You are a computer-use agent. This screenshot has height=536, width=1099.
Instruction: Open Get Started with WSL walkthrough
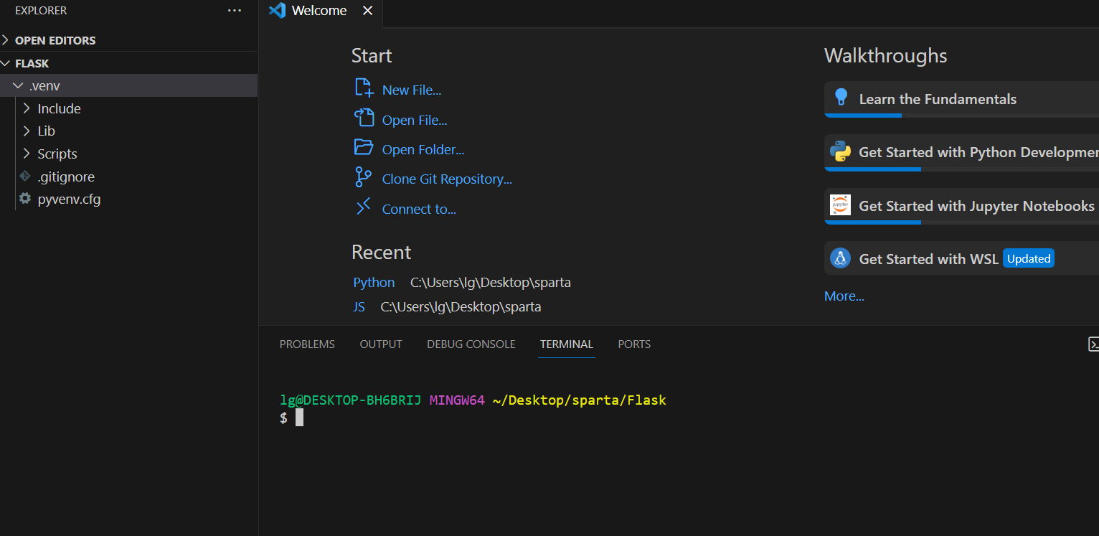[961, 258]
